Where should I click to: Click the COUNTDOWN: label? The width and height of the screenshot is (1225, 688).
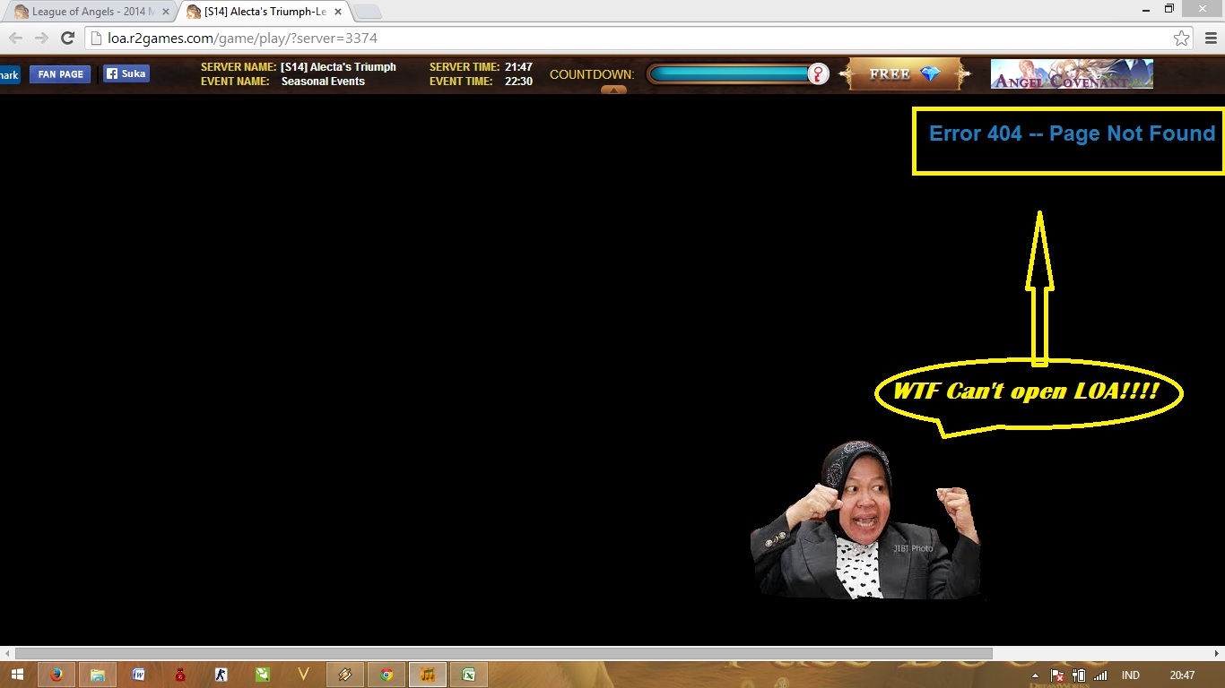coord(592,74)
